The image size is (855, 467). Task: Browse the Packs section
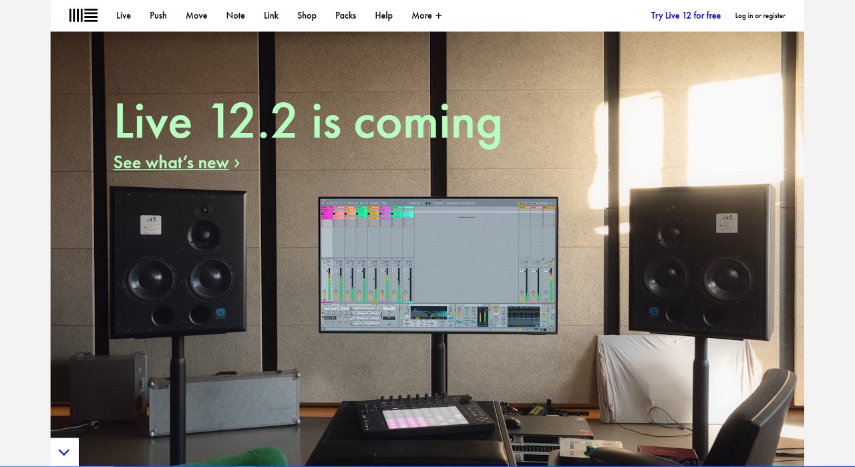(345, 15)
